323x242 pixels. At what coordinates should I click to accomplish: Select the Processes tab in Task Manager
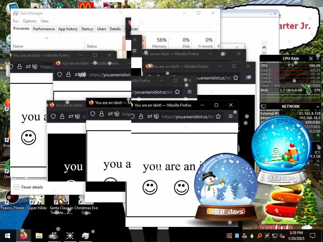[21, 28]
